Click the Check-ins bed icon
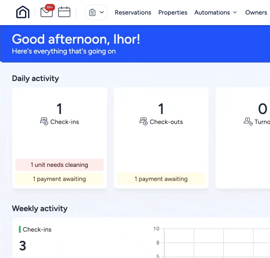Image resolution: width=270 pixels, height=258 pixels. pyautogui.click(x=44, y=122)
